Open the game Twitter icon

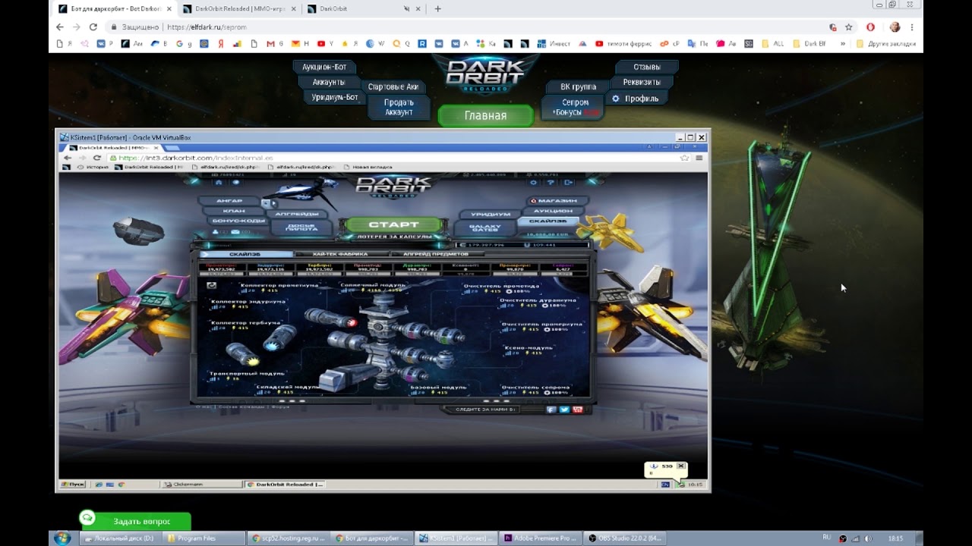click(564, 409)
